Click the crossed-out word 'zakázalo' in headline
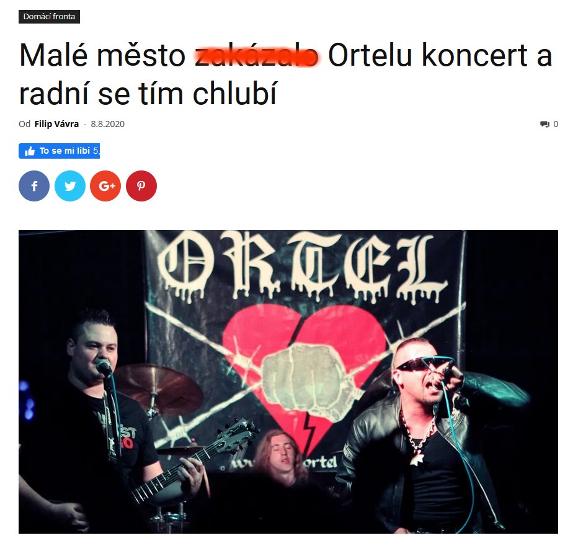 (257, 56)
